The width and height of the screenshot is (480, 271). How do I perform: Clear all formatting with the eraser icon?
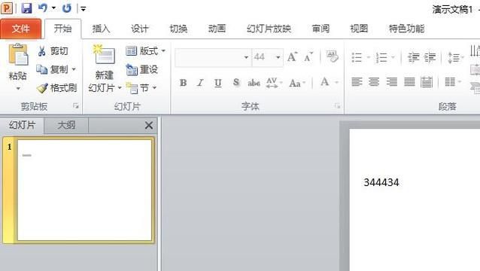click(x=333, y=56)
